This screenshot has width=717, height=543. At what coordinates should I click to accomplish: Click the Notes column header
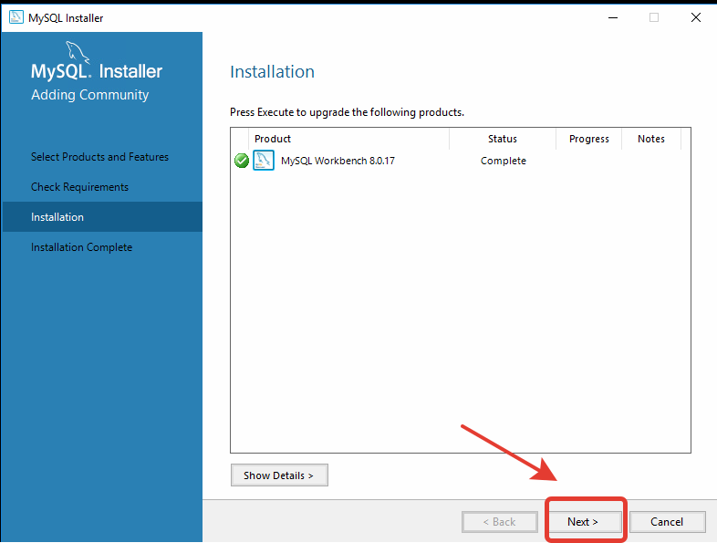tap(651, 139)
